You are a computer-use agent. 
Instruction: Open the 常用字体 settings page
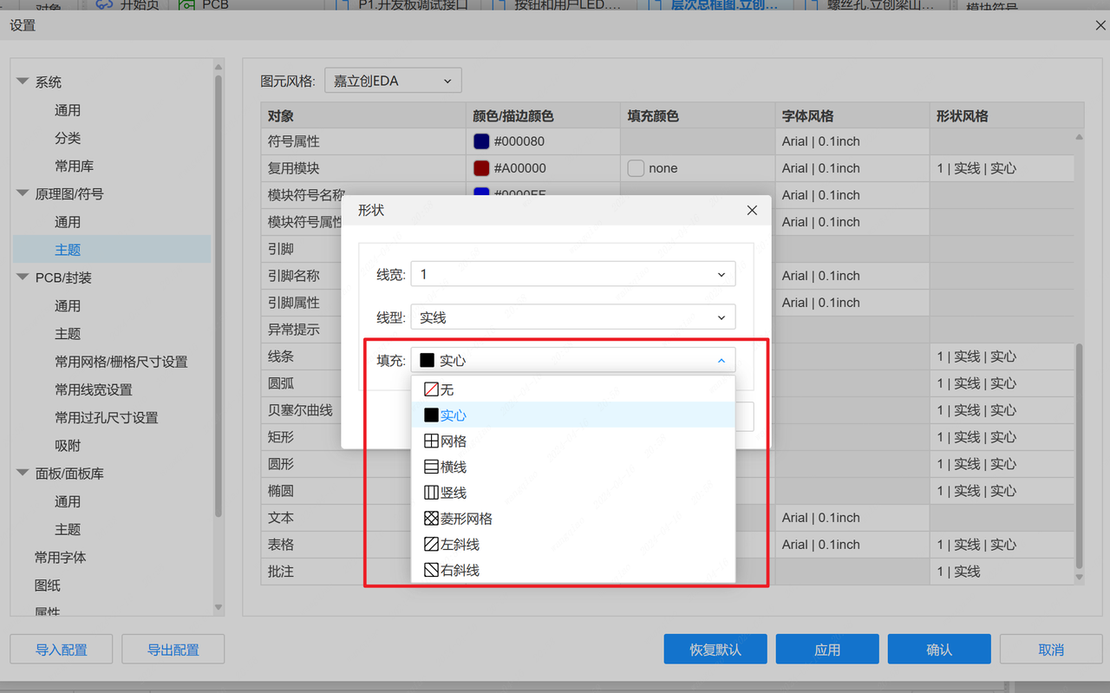click(60, 557)
